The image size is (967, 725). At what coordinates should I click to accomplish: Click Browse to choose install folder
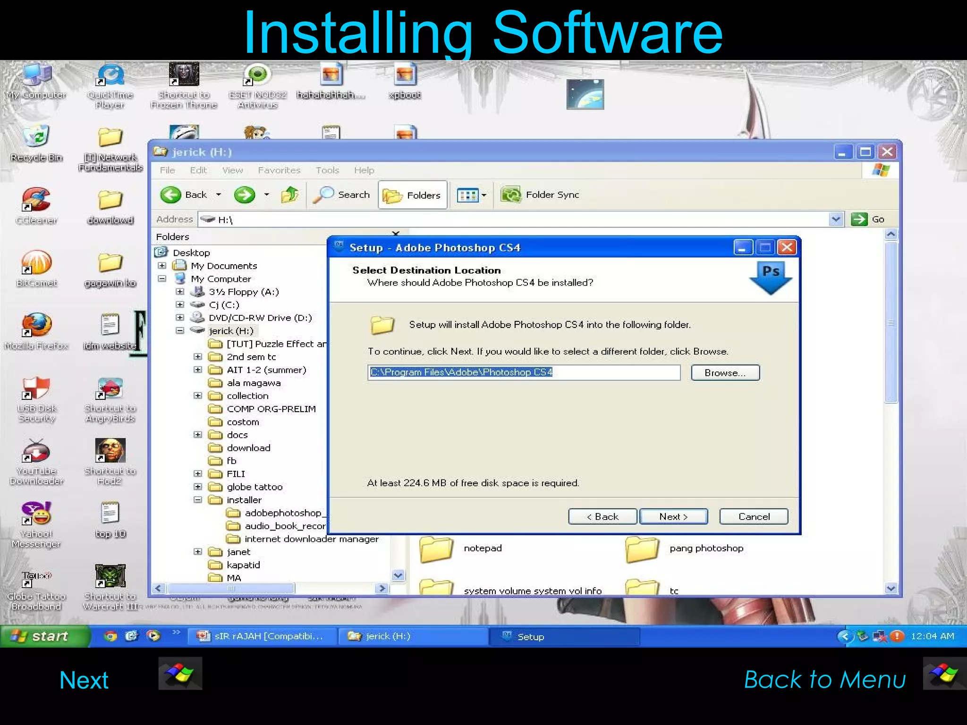[x=725, y=372]
